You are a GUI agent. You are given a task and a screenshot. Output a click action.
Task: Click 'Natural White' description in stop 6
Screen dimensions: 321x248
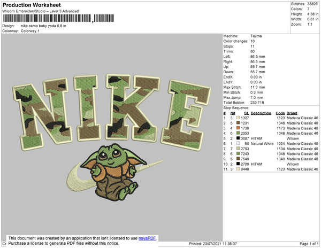click(262, 144)
